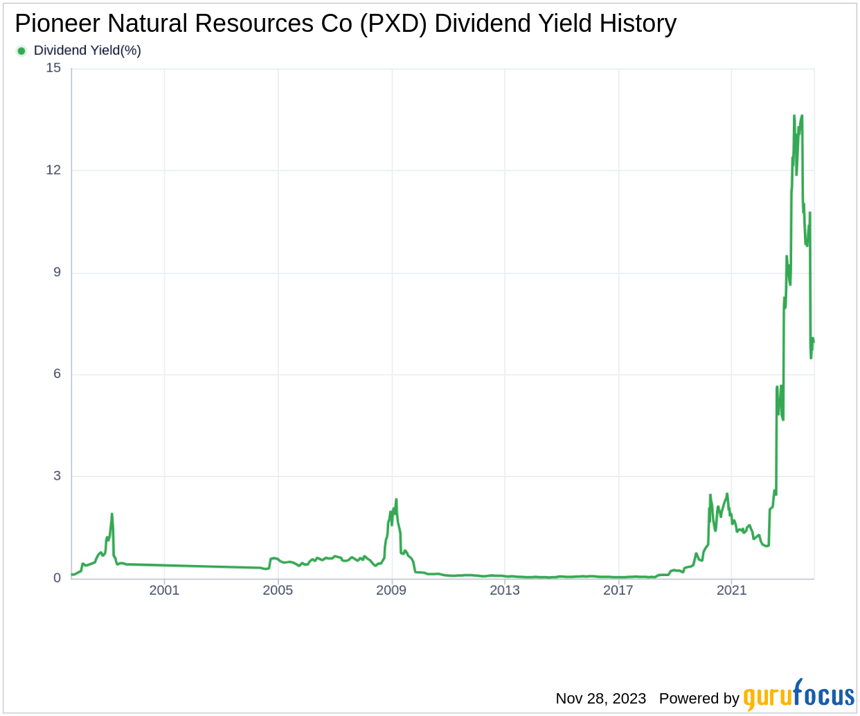Select the 9 y-axis tick label
The height and width of the screenshot is (716, 860).
pyautogui.click(x=57, y=272)
